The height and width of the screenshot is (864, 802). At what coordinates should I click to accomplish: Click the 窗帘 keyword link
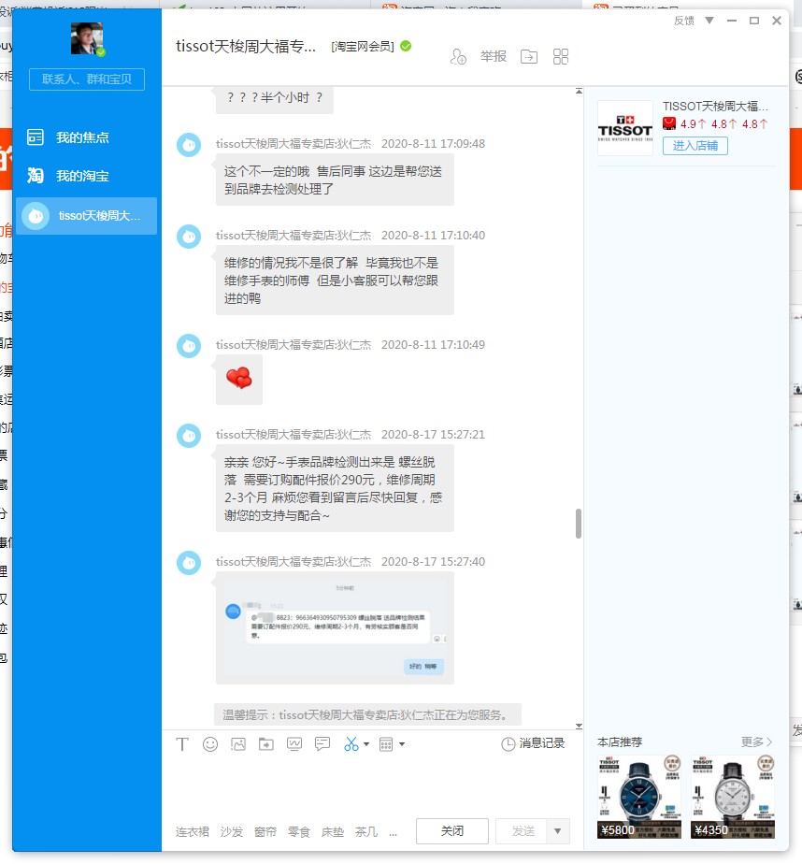[x=265, y=832]
